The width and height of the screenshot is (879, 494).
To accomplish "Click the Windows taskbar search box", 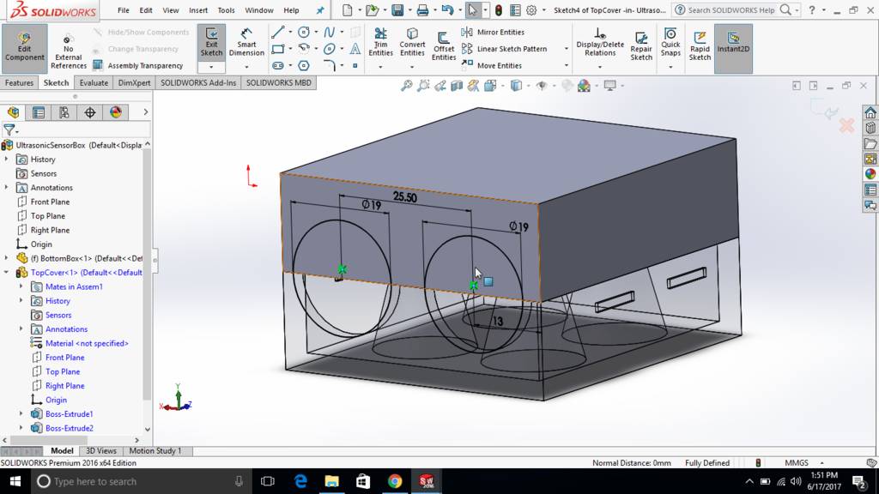I will [x=137, y=481].
